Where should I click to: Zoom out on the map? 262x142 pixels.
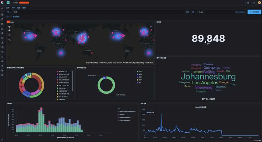9,31
